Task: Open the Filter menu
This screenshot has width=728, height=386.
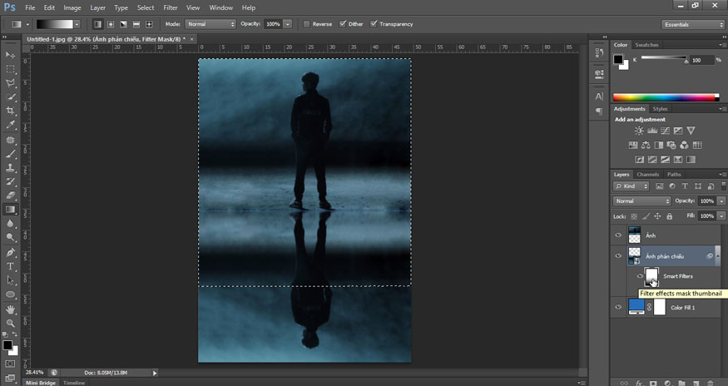Action: pyautogui.click(x=171, y=7)
